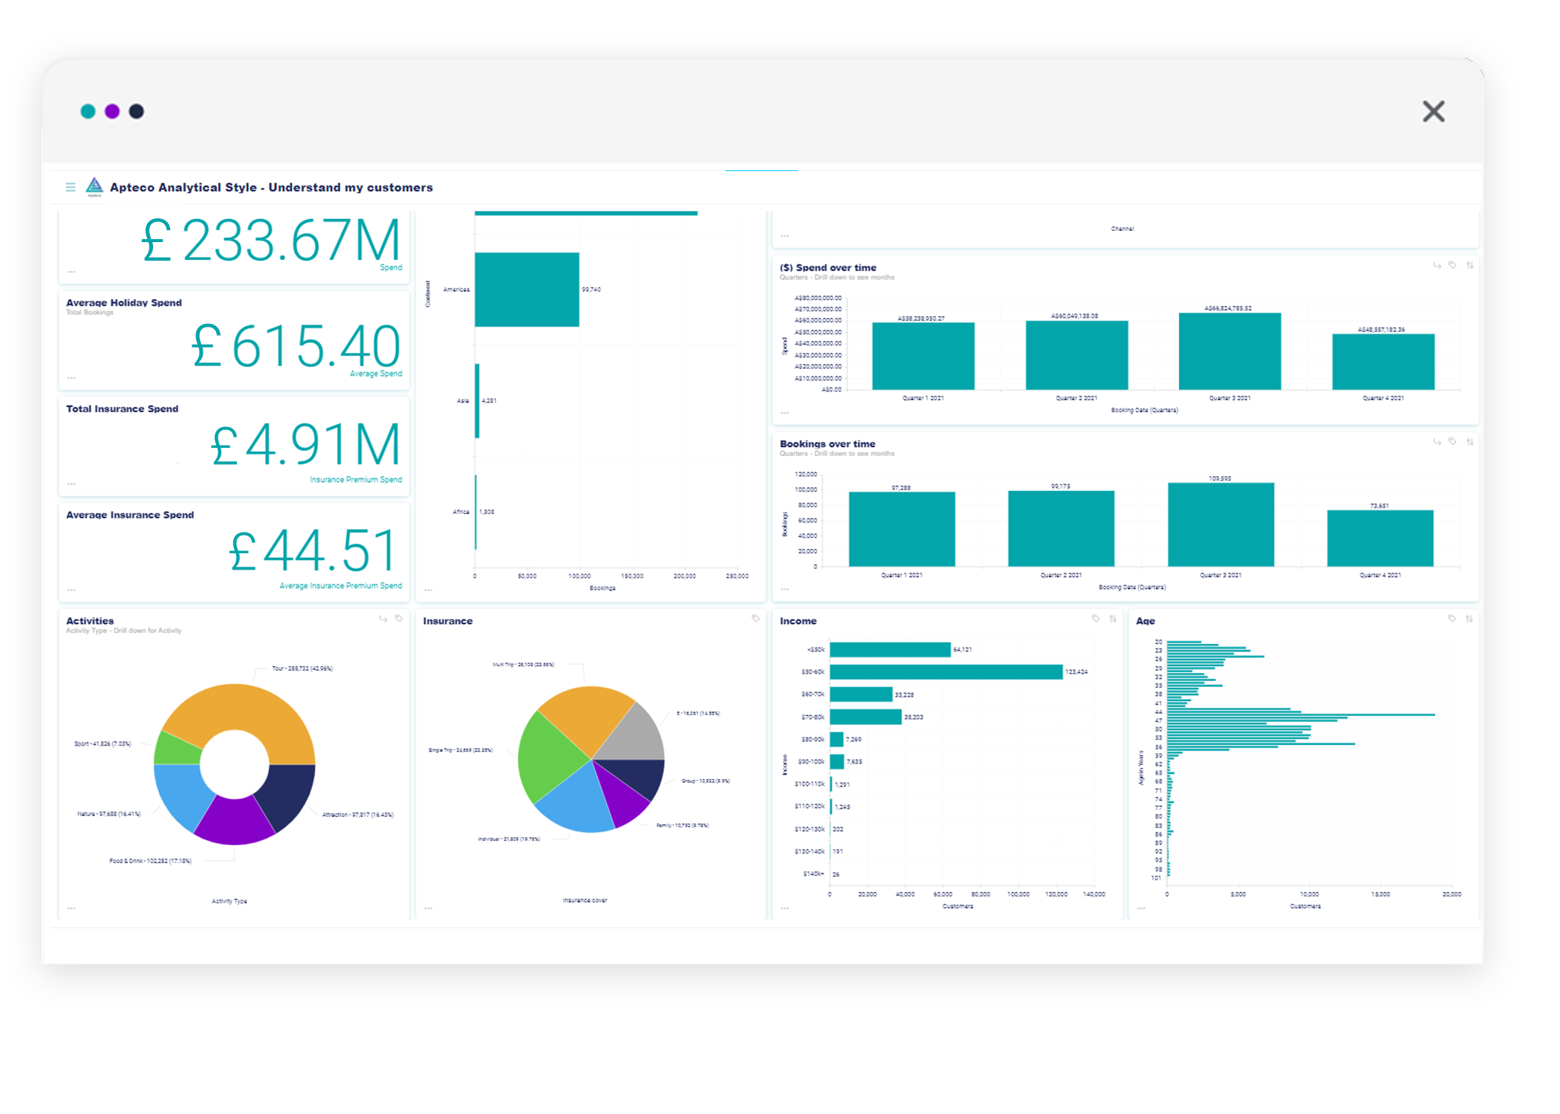Image resolution: width=1560 pixels, height=1114 pixels.
Task: Click the Apteco logo
Action: 94,187
